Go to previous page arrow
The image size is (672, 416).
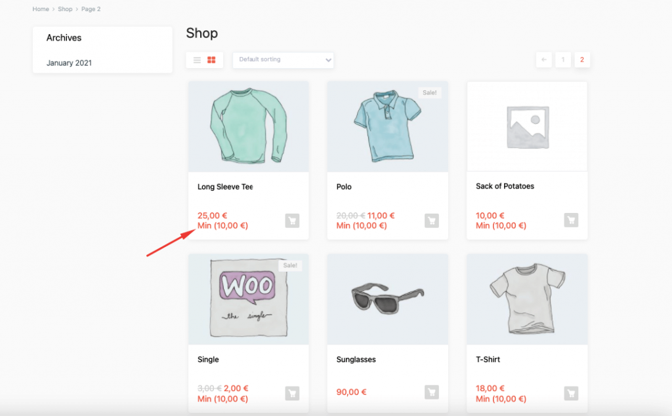543,60
